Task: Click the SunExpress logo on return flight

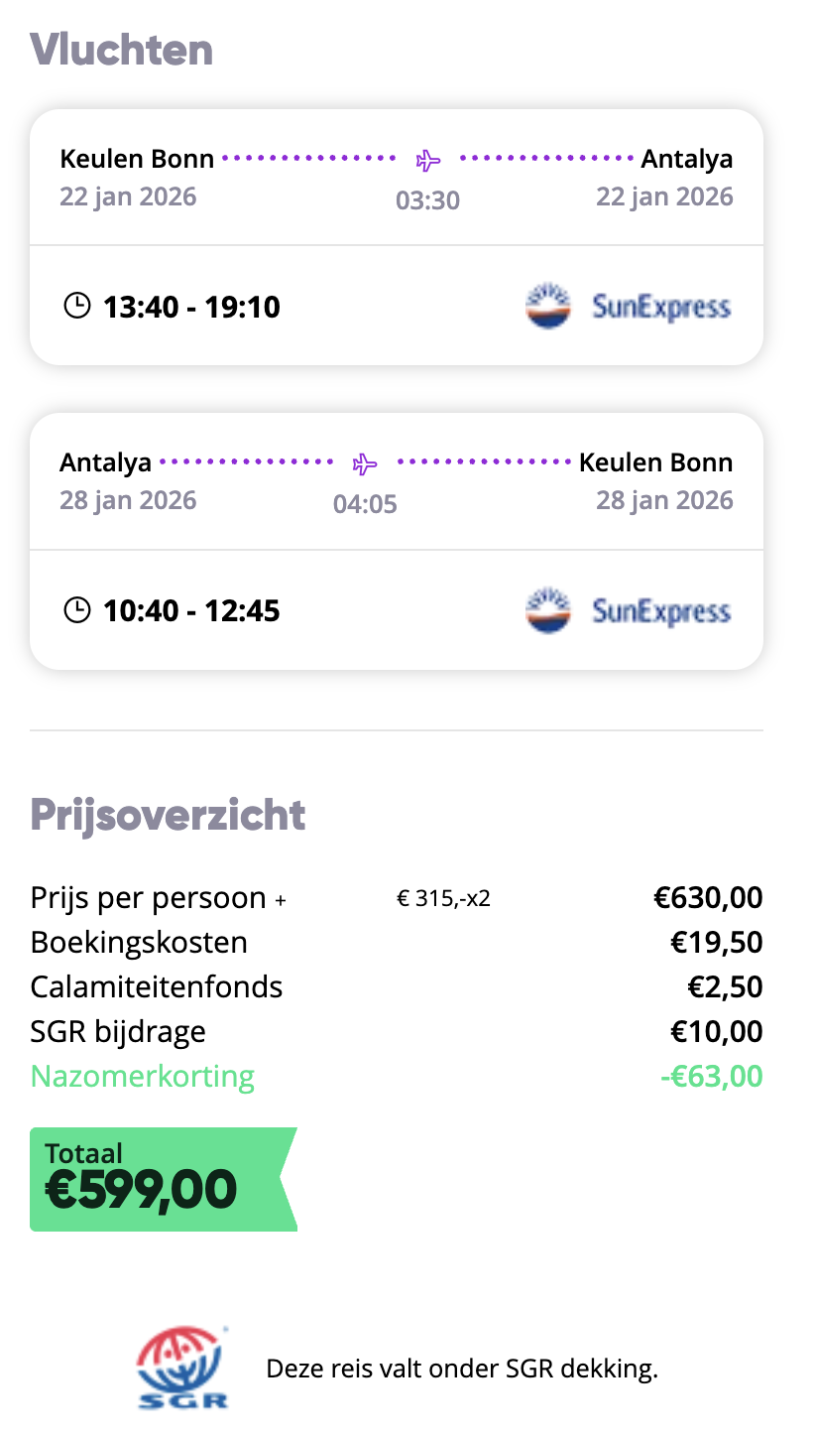Action: (629, 609)
